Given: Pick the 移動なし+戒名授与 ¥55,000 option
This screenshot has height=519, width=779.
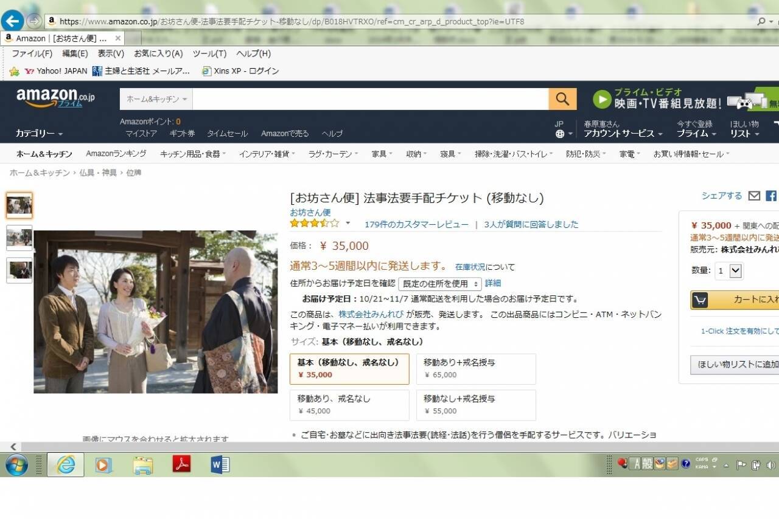Looking at the screenshot, I should tap(476, 405).
